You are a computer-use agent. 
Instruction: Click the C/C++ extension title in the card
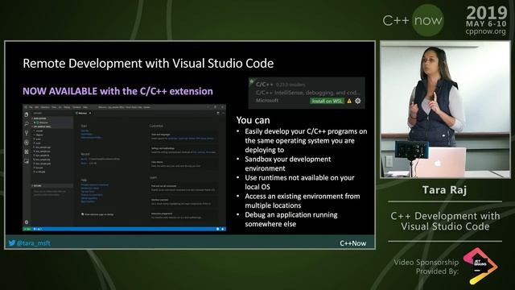click(265, 85)
